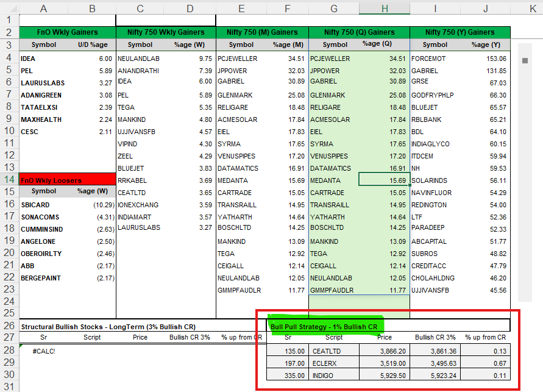Select the #CALC! error cell
Viewport: 543px width, 392px height.
[x=44, y=351]
